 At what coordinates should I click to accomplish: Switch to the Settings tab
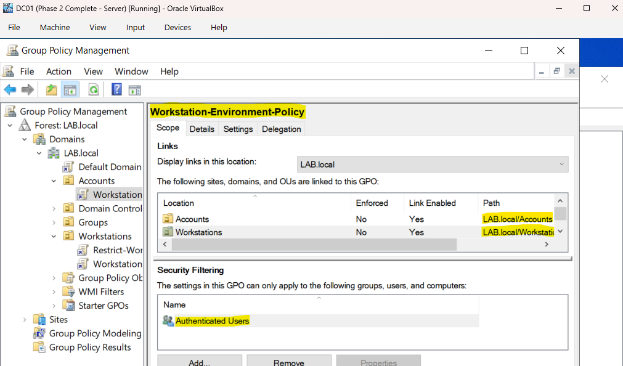click(x=238, y=129)
